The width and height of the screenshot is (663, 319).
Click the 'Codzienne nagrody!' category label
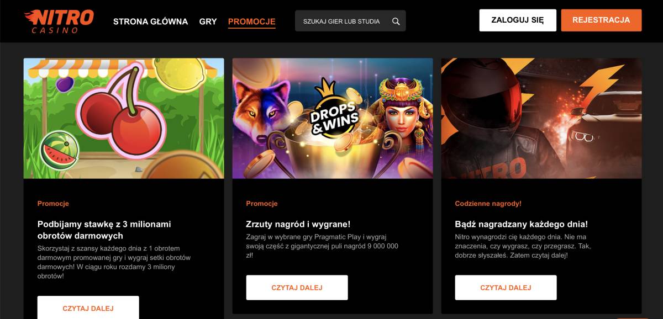(488, 204)
